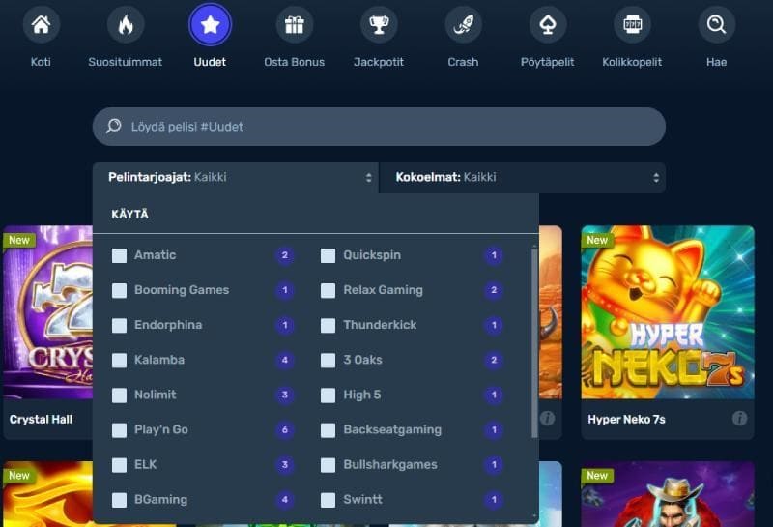Click the Suosituimmat menu label
The width and height of the screenshot is (773, 527).
pos(126,62)
